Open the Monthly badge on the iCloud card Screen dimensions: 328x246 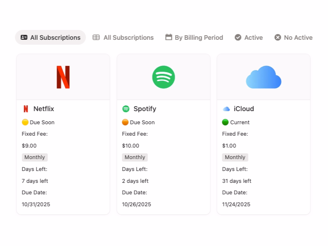pyautogui.click(x=235, y=157)
